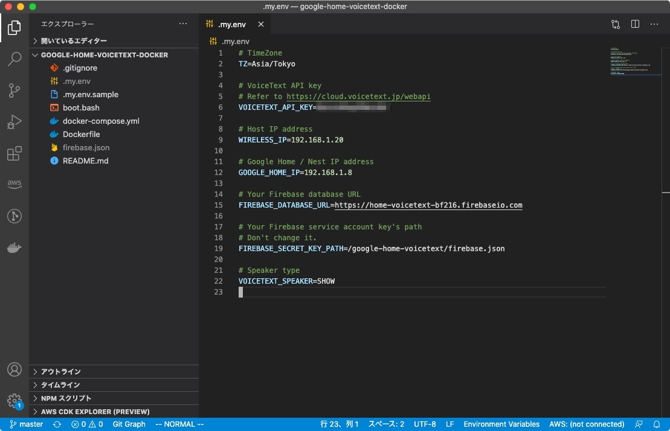Image resolution: width=670 pixels, height=431 pixels.
Task: Open the Docker view in activity bar
Action: pos(14,247)
